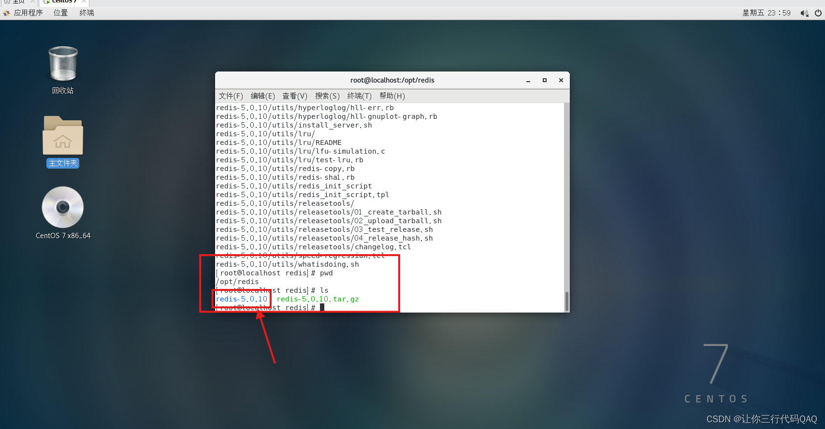Screen dimensions: 825x429
Task: Open the 文件(F) menu in terminal
Action: [231, 96]
